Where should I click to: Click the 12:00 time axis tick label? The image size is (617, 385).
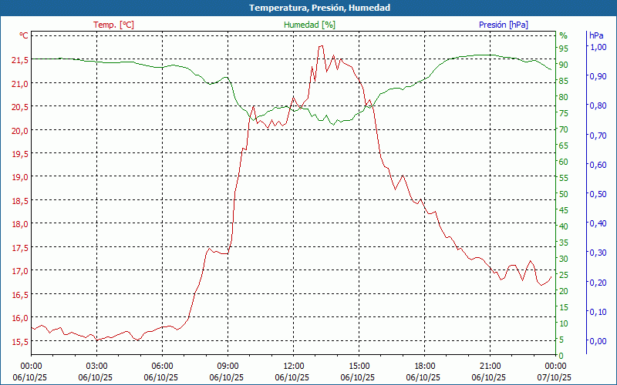tap(293, 366)
